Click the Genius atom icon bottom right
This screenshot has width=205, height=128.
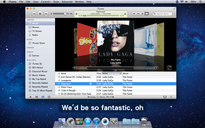171,97
